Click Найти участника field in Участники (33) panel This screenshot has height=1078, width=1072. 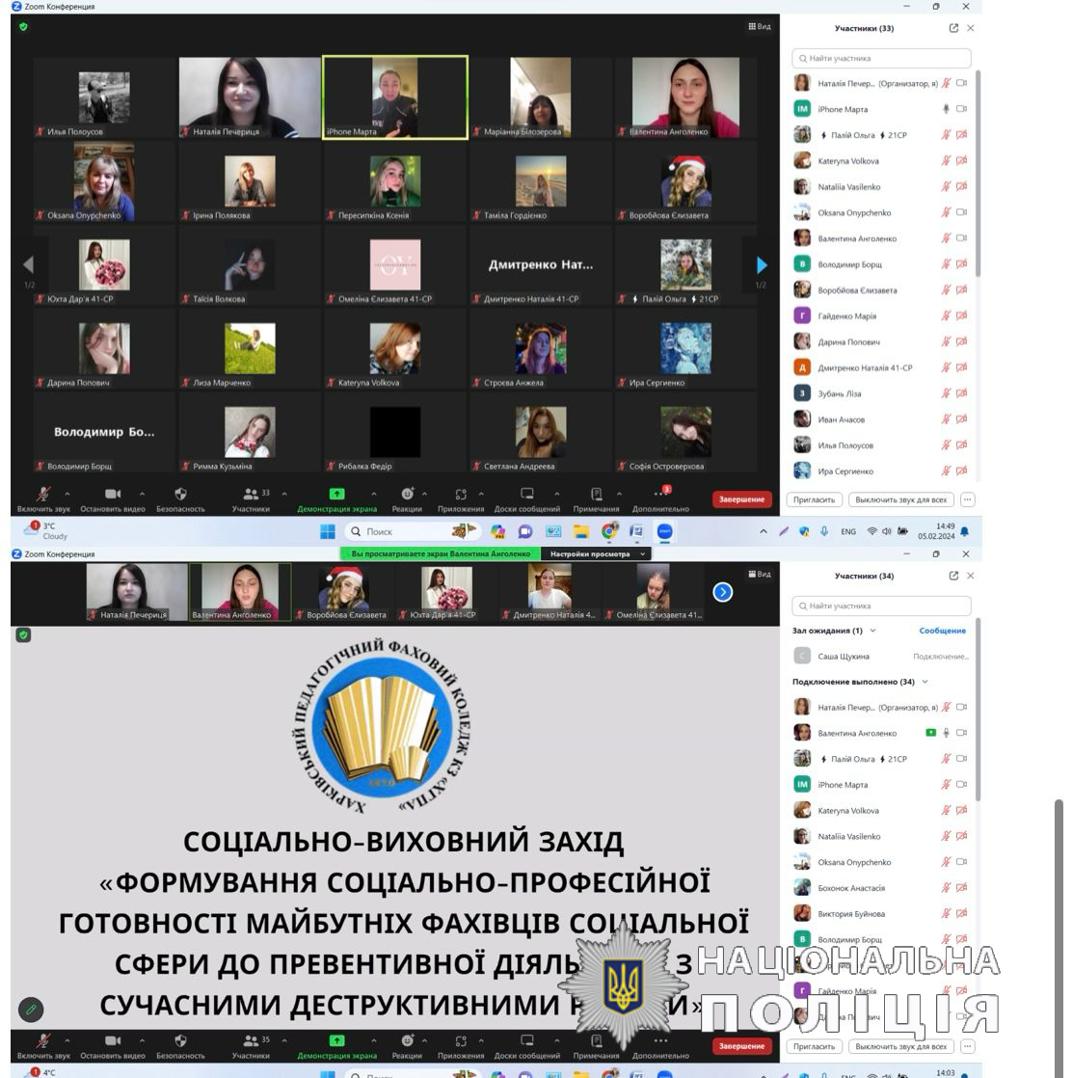click(x=882, y=59)
